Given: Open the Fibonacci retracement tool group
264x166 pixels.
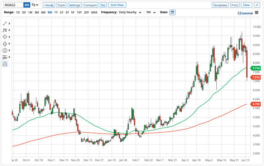Looking at the screenshot, I should [5, 30].
